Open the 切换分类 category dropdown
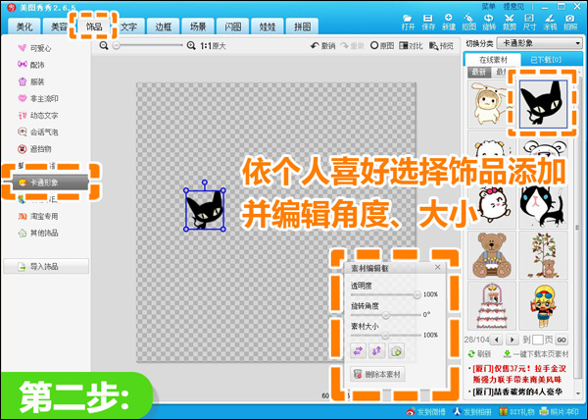This screenshot has height=420, width=588. 539,43
